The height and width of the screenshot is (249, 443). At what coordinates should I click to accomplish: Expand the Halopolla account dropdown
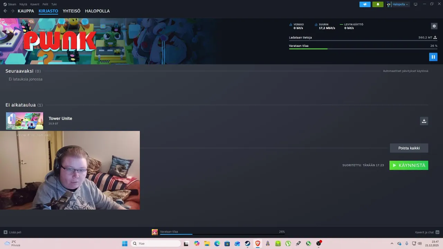pyautogui.click(x=400, y=4)
